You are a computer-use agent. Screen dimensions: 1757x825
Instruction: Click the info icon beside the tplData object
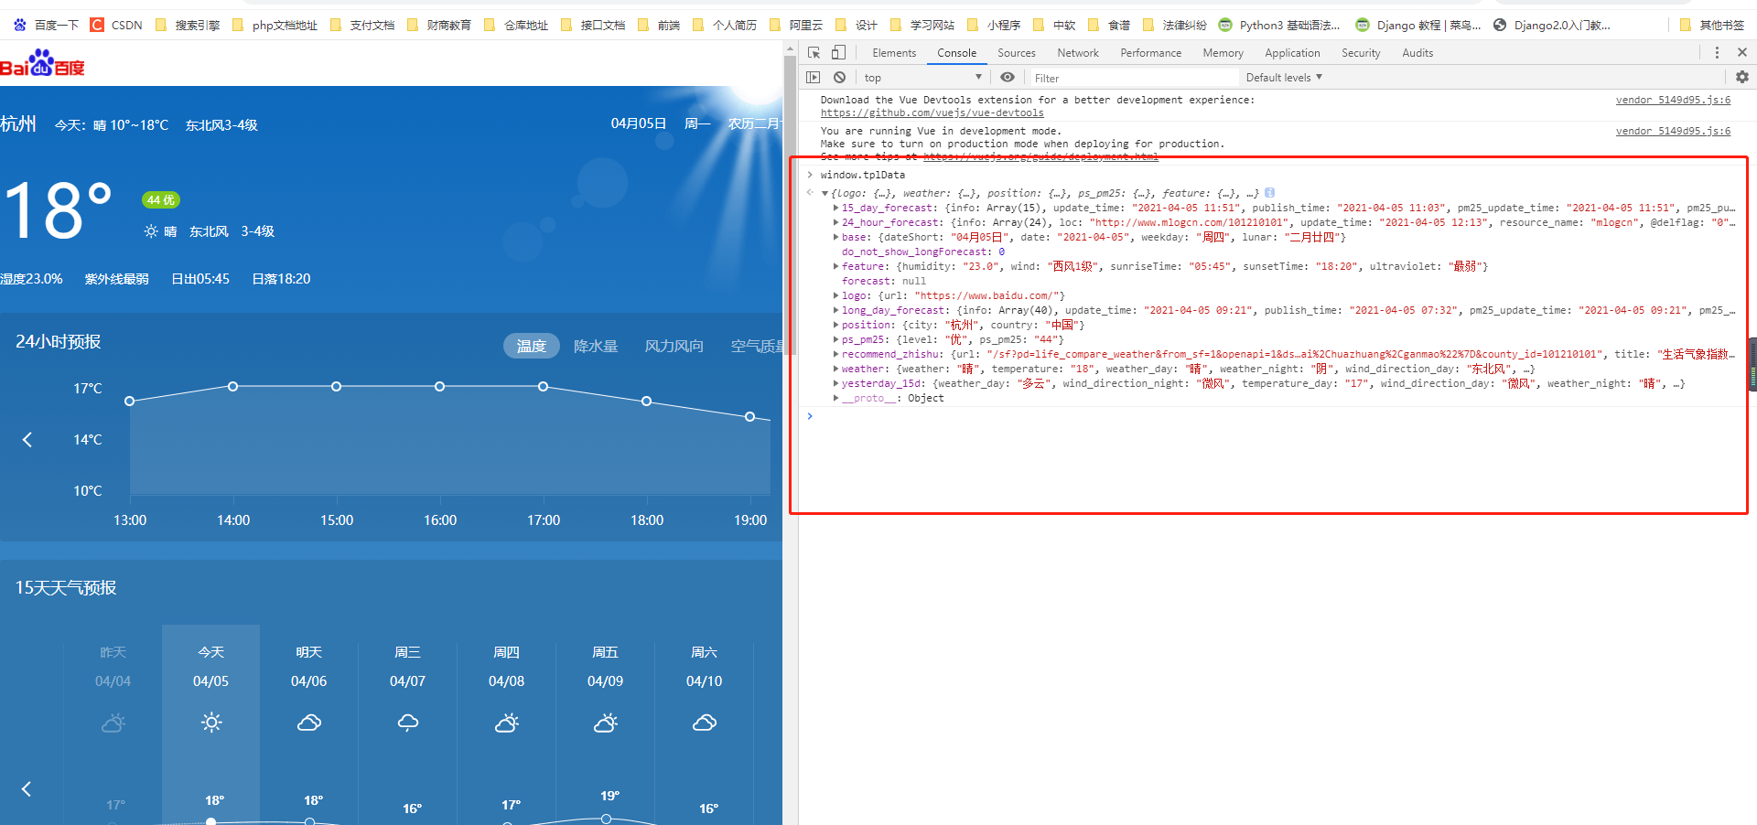pyautogui.click(x=1269, y=193)
